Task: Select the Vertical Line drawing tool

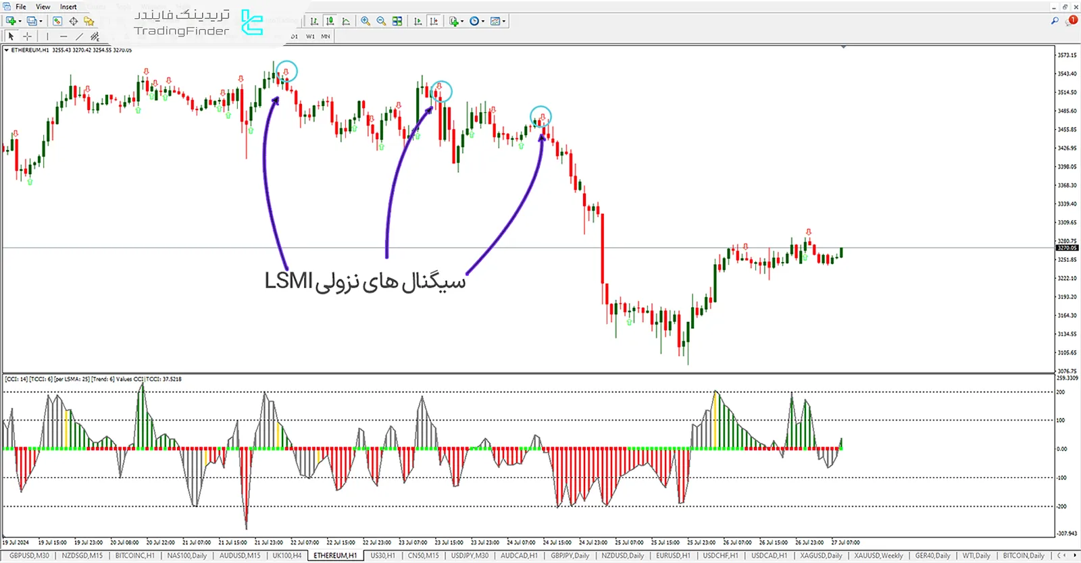Action: [47, 36]
